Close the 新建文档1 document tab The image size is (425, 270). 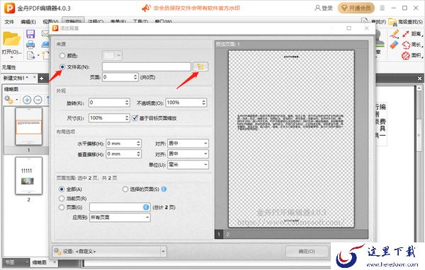click(x=35, y=77)
